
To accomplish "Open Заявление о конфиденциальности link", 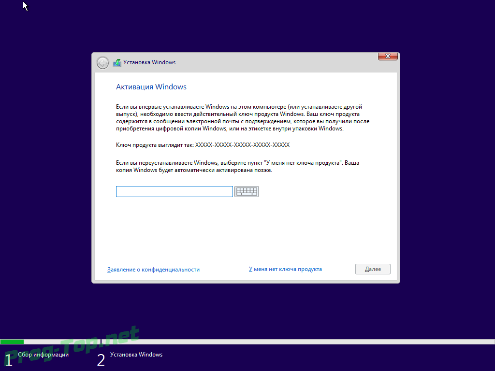I will [153, 270].
